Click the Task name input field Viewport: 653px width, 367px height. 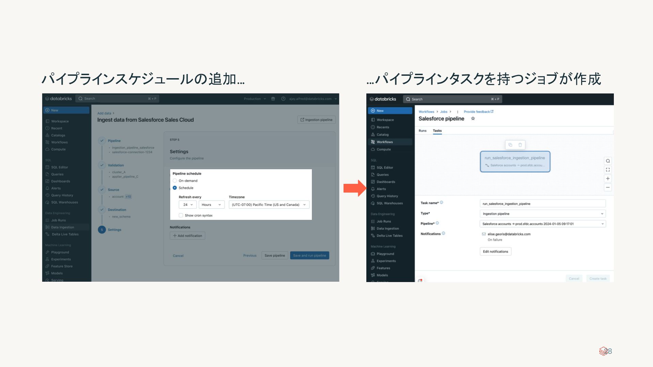click(x=543, y=204)
